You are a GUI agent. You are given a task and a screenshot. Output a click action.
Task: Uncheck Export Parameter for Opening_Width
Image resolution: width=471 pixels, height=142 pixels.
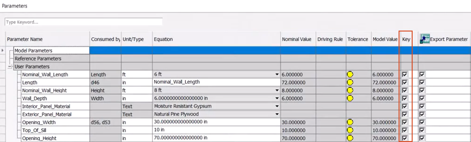pos(422,122)
